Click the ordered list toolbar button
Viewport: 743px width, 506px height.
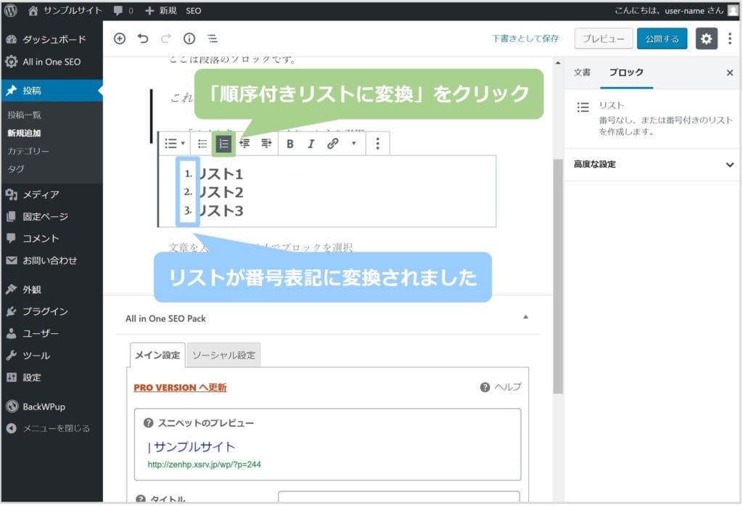pyautogui.click(x=224, y=144)
